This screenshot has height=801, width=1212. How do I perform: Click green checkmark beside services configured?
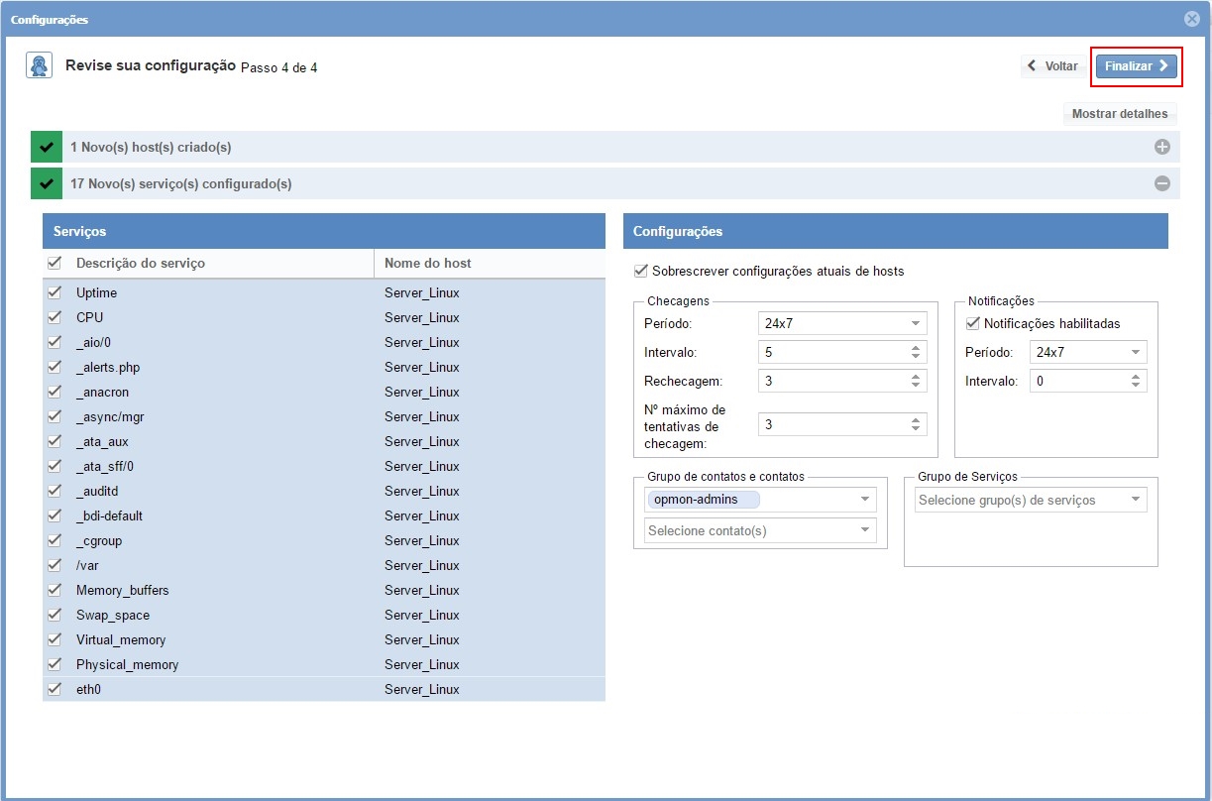46,183
